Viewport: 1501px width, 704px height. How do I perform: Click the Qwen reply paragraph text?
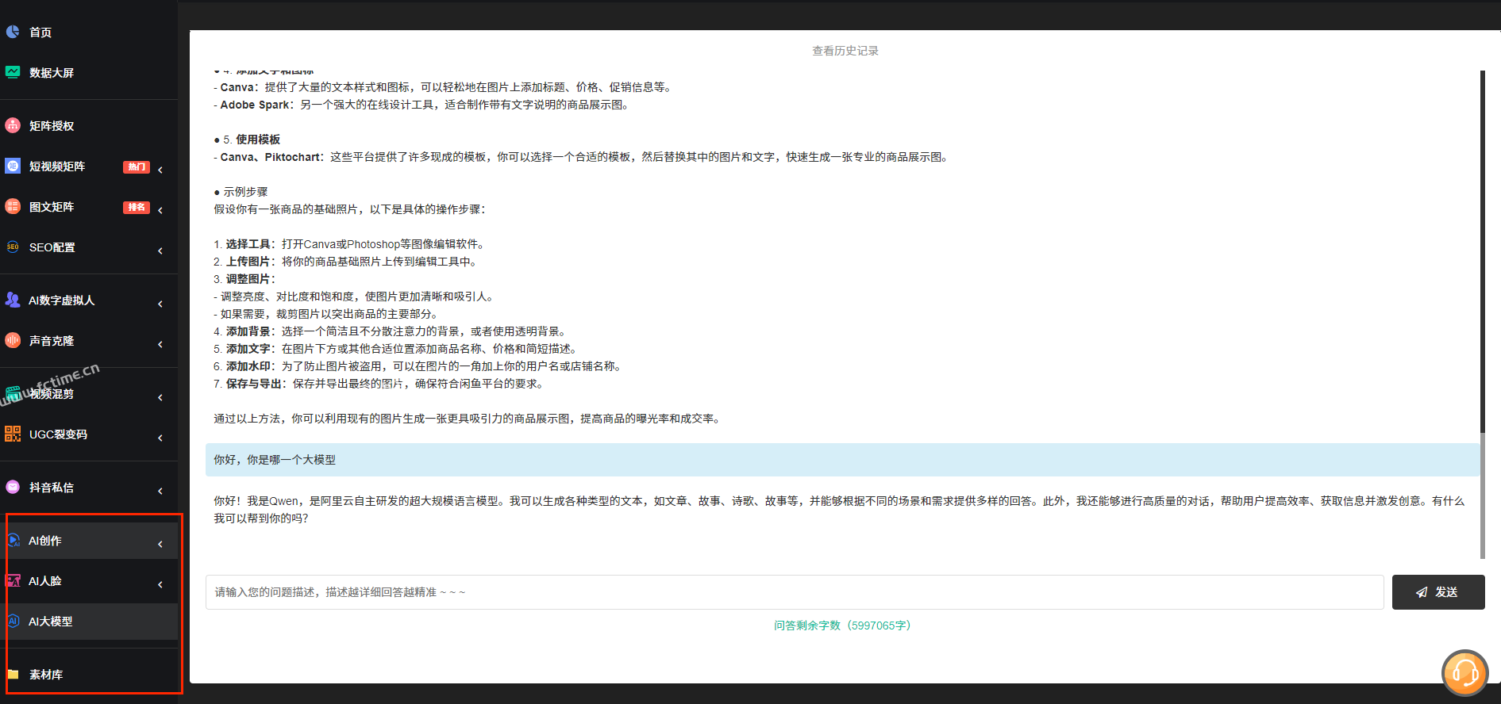click(x=839, y=510)
